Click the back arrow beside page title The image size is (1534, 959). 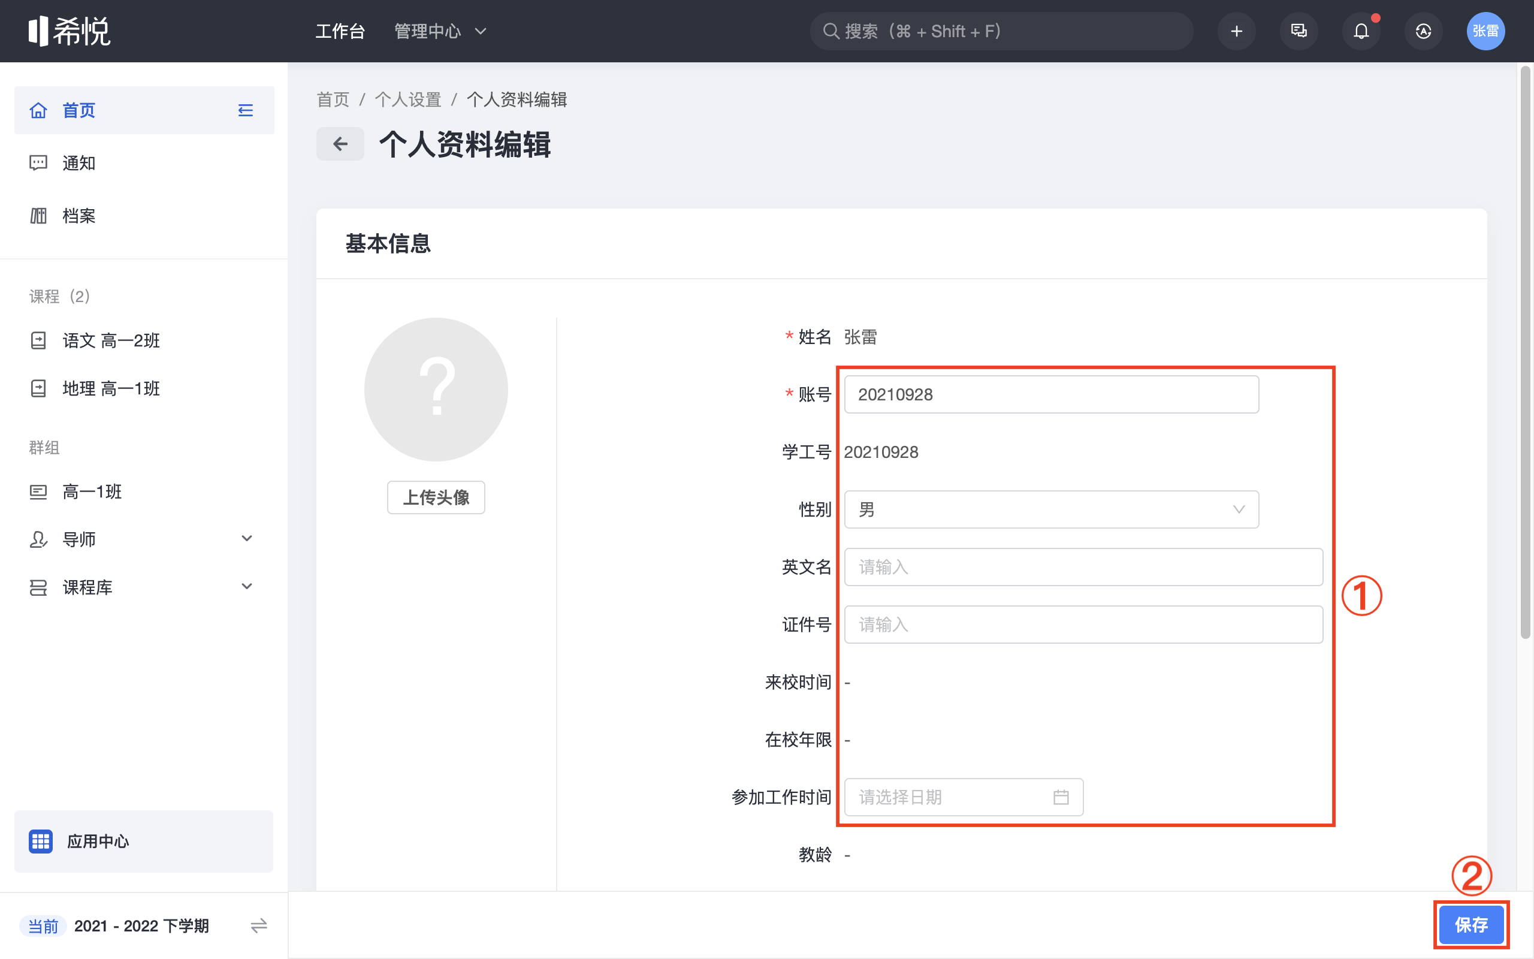tap(340, 144)
